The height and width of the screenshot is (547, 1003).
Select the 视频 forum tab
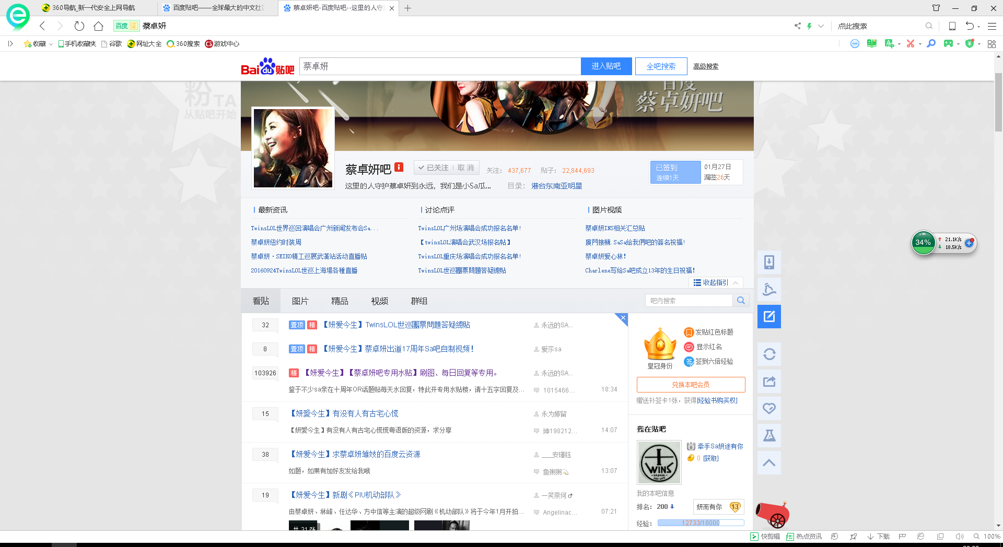pos(380,301)
